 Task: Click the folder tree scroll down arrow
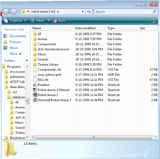27,137
